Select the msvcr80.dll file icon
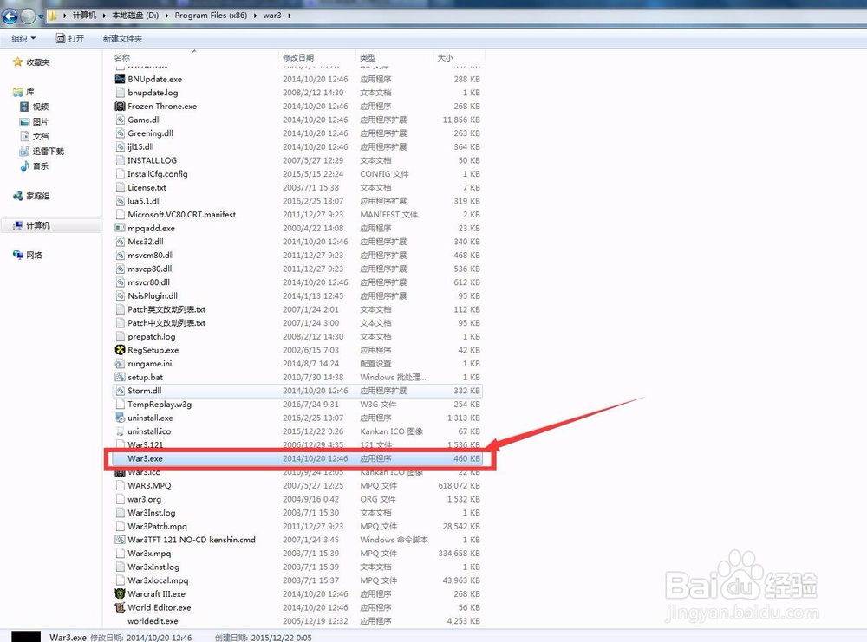 click(120, 282)
